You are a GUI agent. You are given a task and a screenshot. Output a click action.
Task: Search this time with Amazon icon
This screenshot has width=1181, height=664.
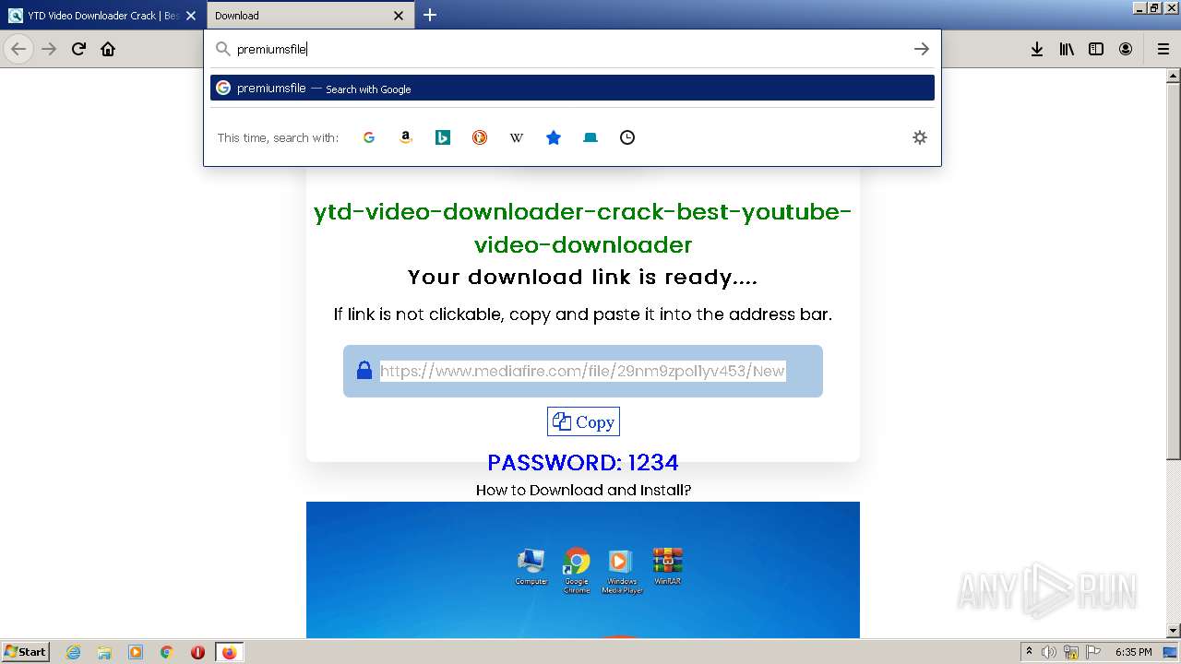point(406,137)
